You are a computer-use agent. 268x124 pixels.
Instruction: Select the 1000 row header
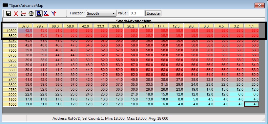(x=10, y=104)
